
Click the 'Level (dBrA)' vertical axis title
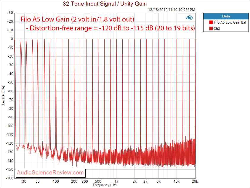click(3, 95)
